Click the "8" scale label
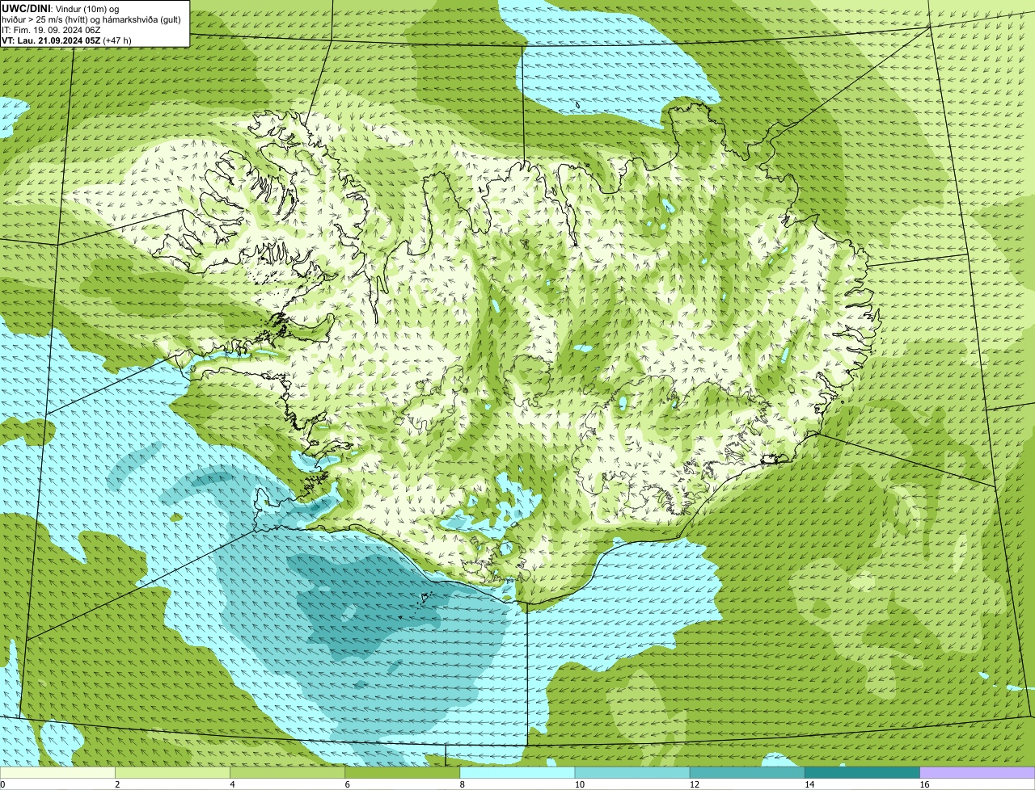Viewport: 1035px width, 790px height. tap(462, 784)
